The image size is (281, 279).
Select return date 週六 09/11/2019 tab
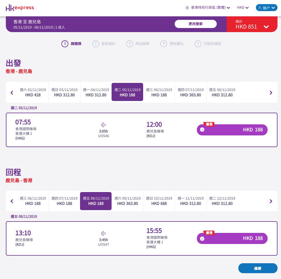(127, 201)
